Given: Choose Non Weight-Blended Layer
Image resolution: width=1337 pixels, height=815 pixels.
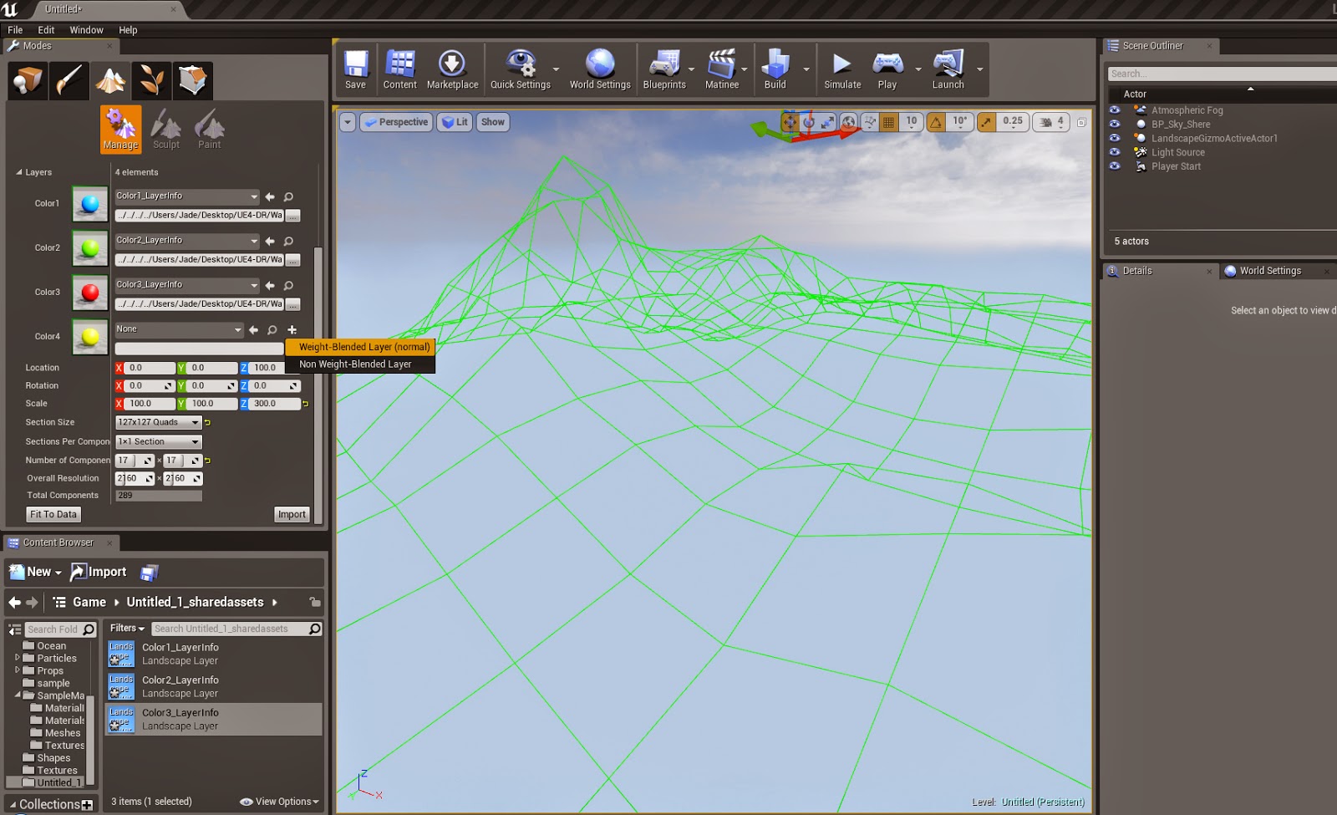Looking at the screenshot, I should [x=360, y=364].
